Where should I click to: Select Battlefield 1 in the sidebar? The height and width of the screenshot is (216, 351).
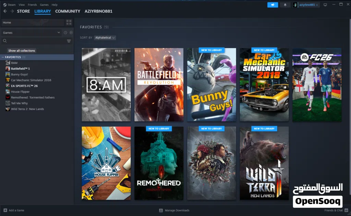[20, 68]
